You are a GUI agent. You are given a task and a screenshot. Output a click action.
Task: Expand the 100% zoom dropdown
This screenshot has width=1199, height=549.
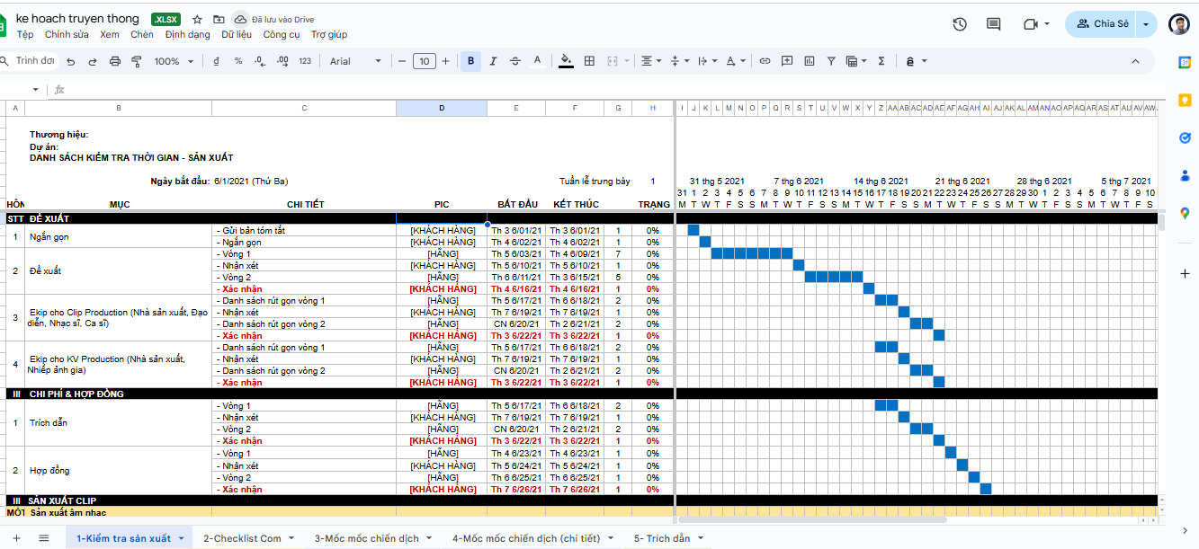(174, 61)
